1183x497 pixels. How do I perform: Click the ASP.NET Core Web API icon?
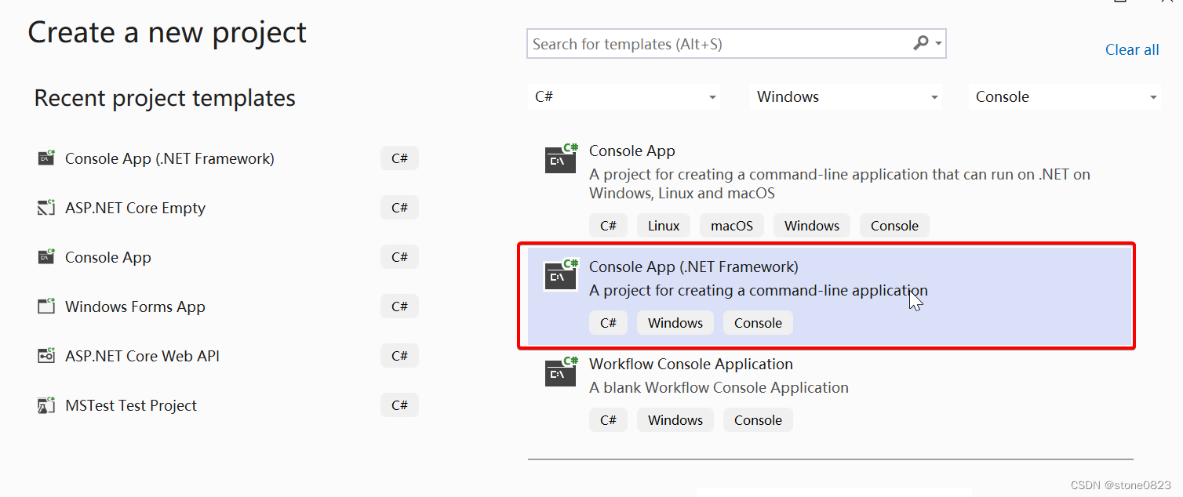(x=46, y=355)
